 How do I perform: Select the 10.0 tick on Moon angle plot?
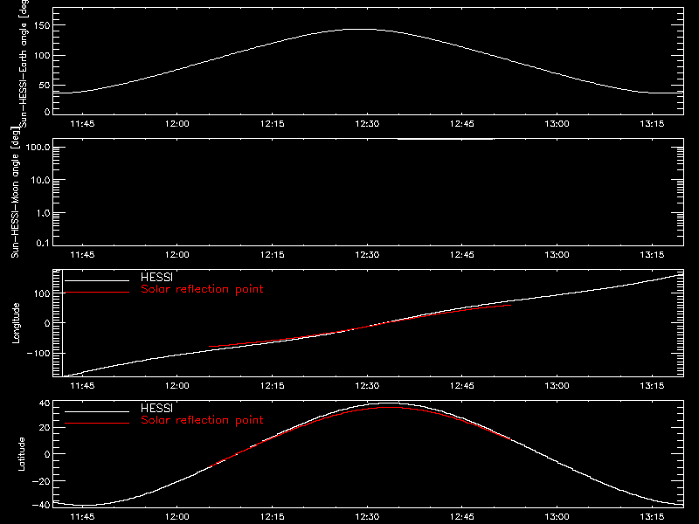tap(40, 181)
